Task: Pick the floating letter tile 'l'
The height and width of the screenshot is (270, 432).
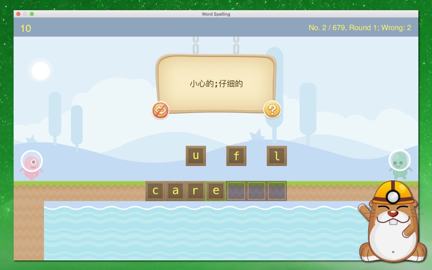Action: 276,156
